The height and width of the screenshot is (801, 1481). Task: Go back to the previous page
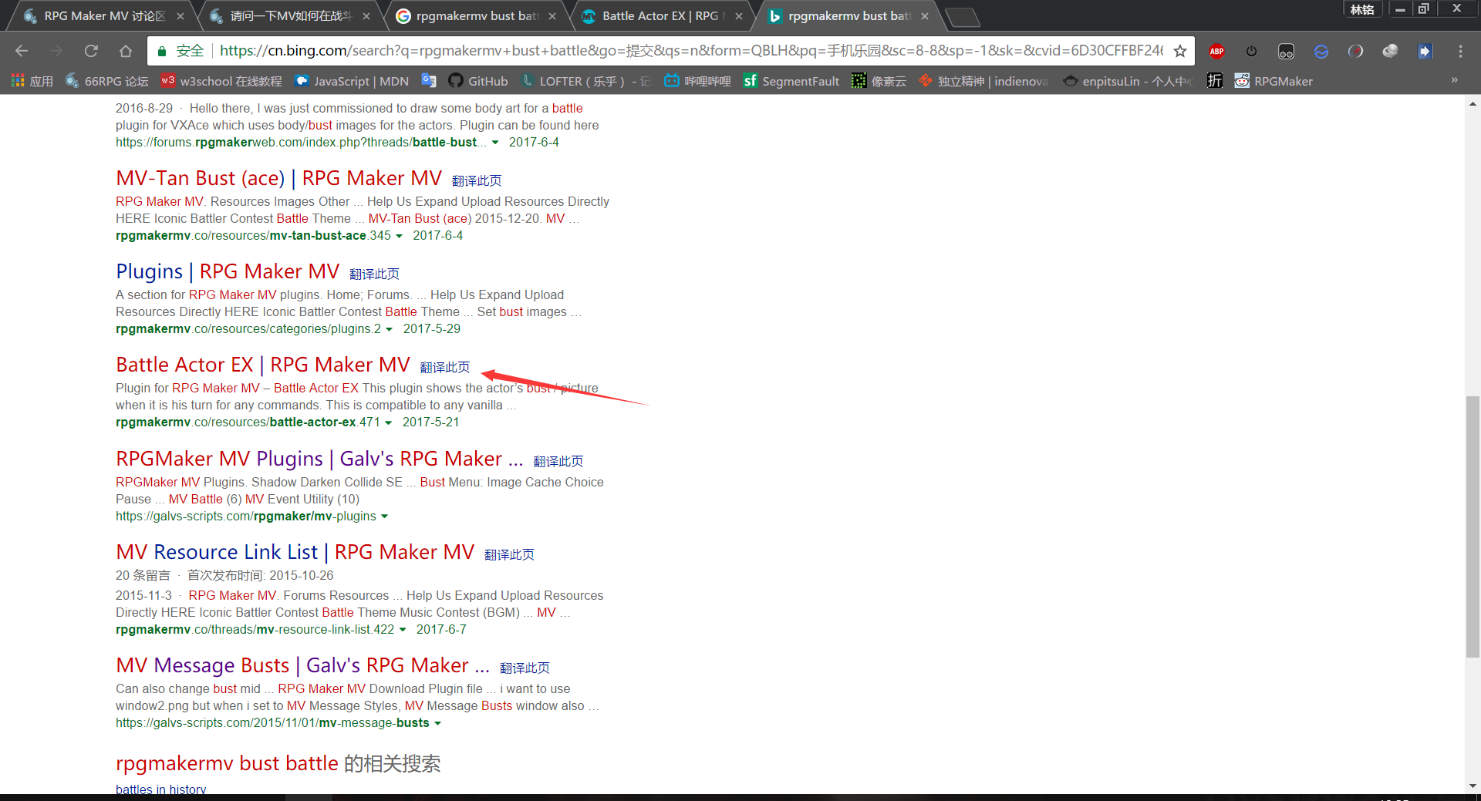click(22, 51)
